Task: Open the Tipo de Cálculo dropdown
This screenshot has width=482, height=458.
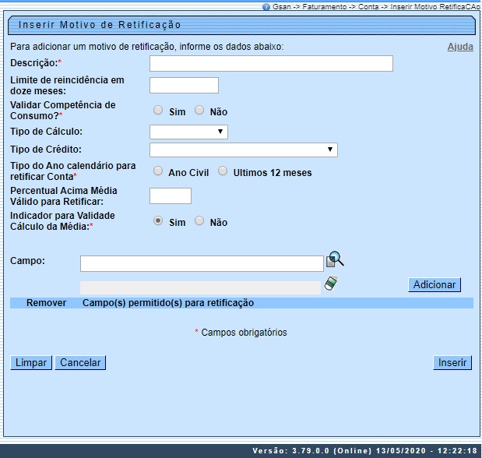Action: (188, 132)
